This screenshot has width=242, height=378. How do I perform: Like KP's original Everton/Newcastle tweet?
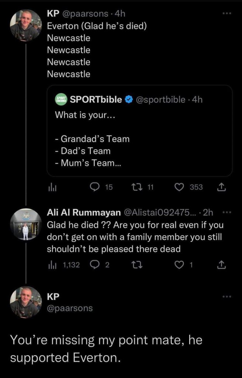click(x=179, y=187)
